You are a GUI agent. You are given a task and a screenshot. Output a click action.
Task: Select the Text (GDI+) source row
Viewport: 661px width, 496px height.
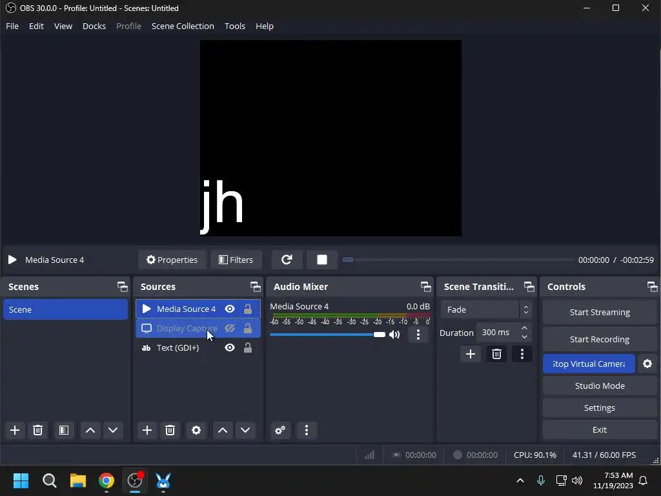(198, 347)
